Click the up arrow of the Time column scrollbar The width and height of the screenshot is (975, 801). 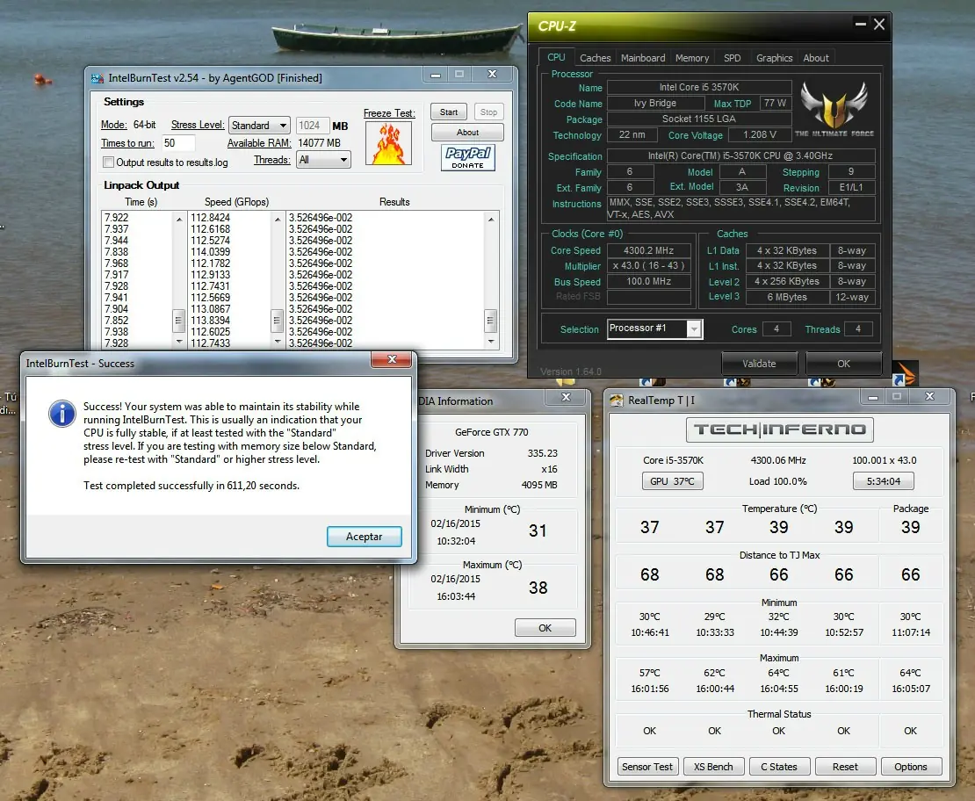tap(179, 219)
